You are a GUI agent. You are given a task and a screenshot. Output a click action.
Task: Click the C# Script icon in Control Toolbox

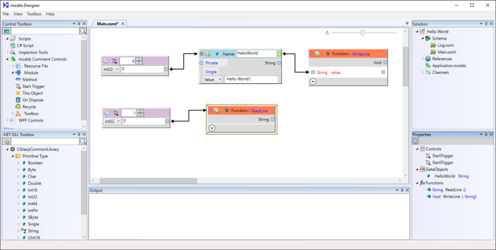click(12, 45)
